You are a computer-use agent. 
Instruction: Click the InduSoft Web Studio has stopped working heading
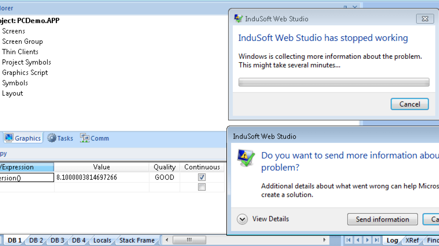point(323,38)
